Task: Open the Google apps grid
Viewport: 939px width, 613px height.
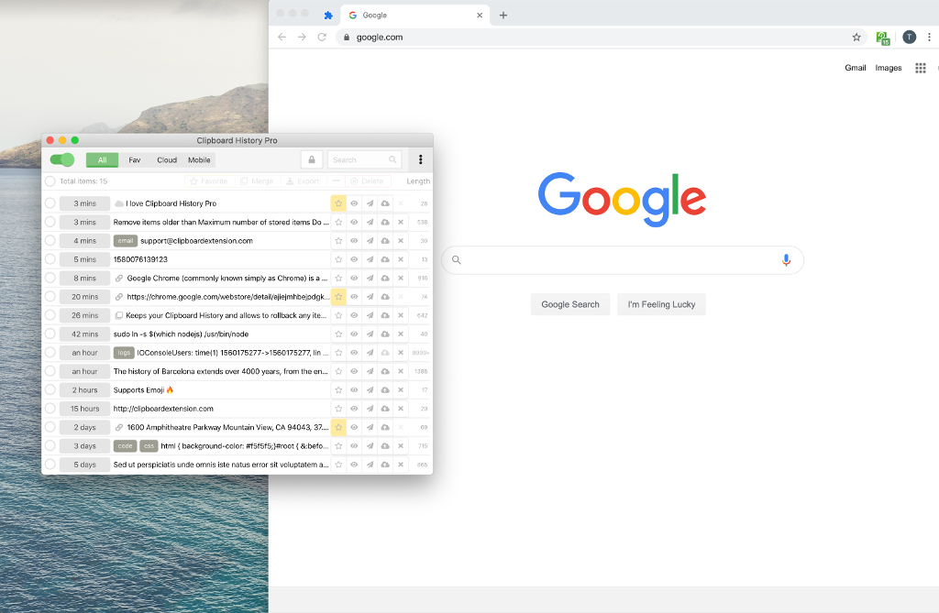Action: (x=921, y=68)
